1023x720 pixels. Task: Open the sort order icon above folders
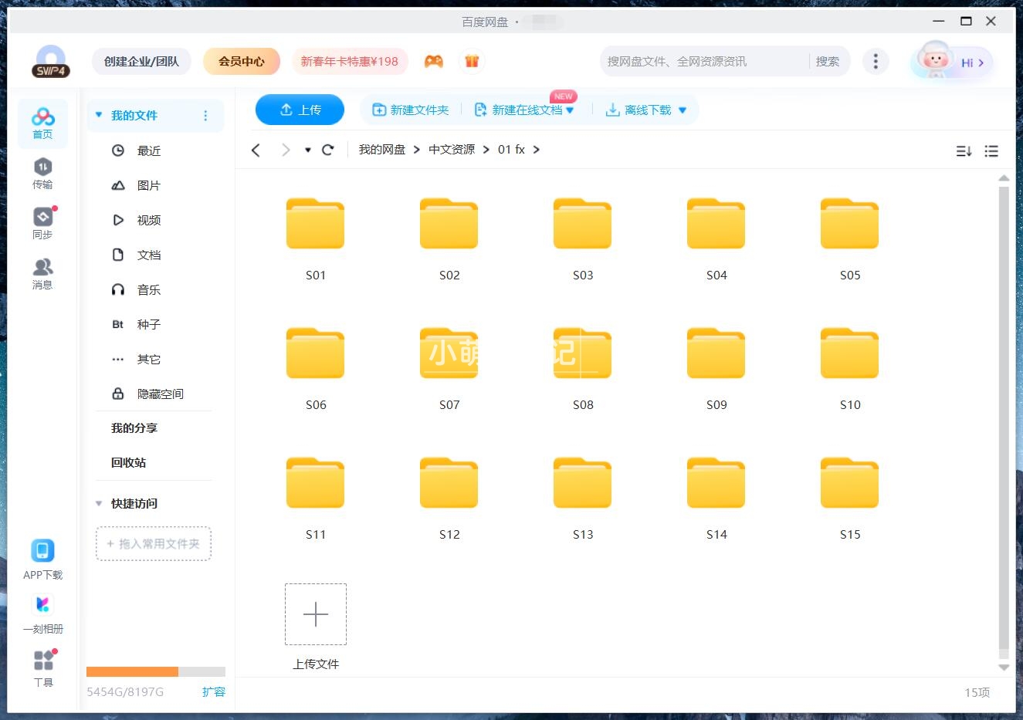pos(963,151)
